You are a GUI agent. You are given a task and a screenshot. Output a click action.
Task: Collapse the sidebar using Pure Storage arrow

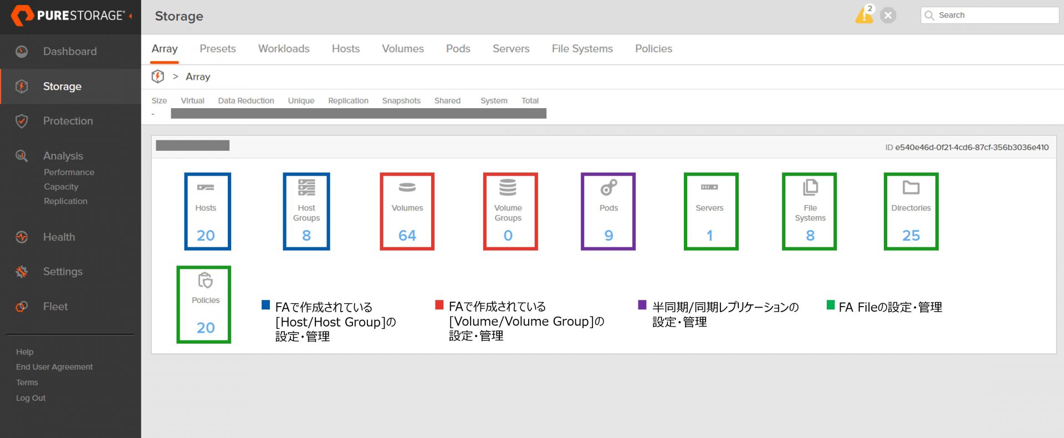point(131,16)
